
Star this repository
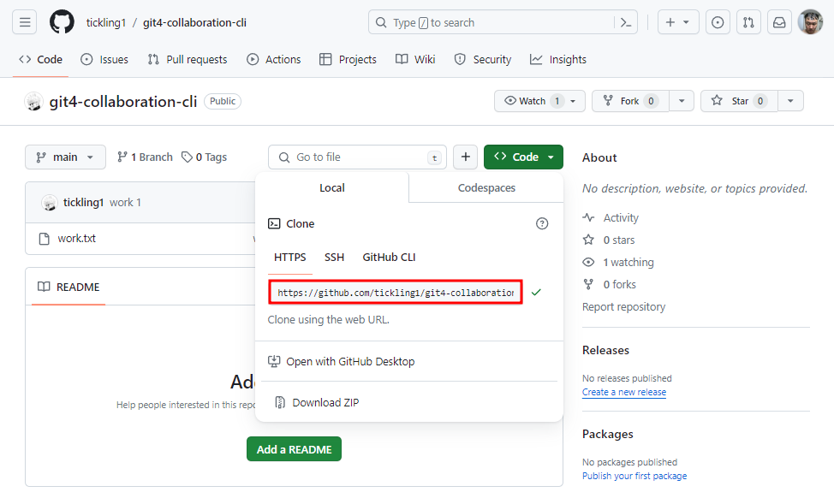(x=739, y=101)
